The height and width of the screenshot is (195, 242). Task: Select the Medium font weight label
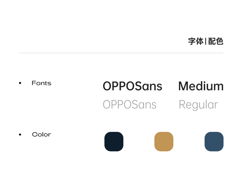tap(201, 86)
